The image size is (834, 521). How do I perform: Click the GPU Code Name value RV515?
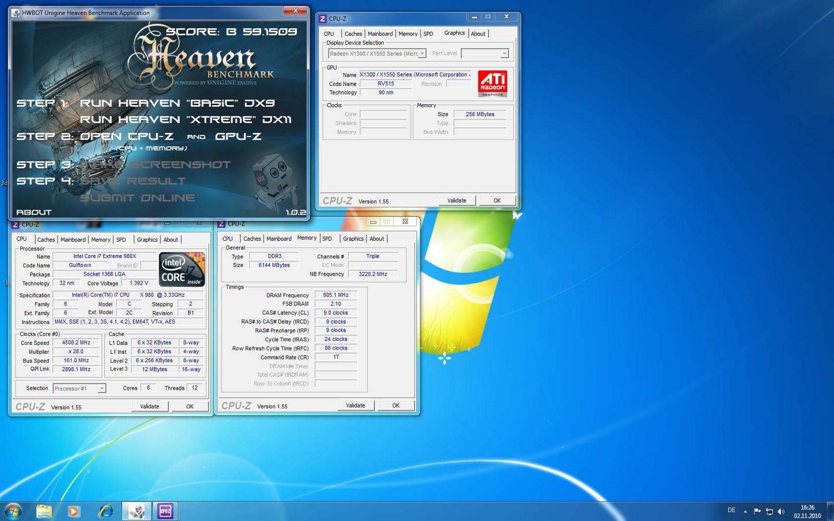[386, 83]
